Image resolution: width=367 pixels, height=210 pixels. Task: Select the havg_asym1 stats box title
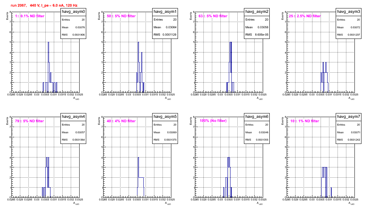coord(165,11)
